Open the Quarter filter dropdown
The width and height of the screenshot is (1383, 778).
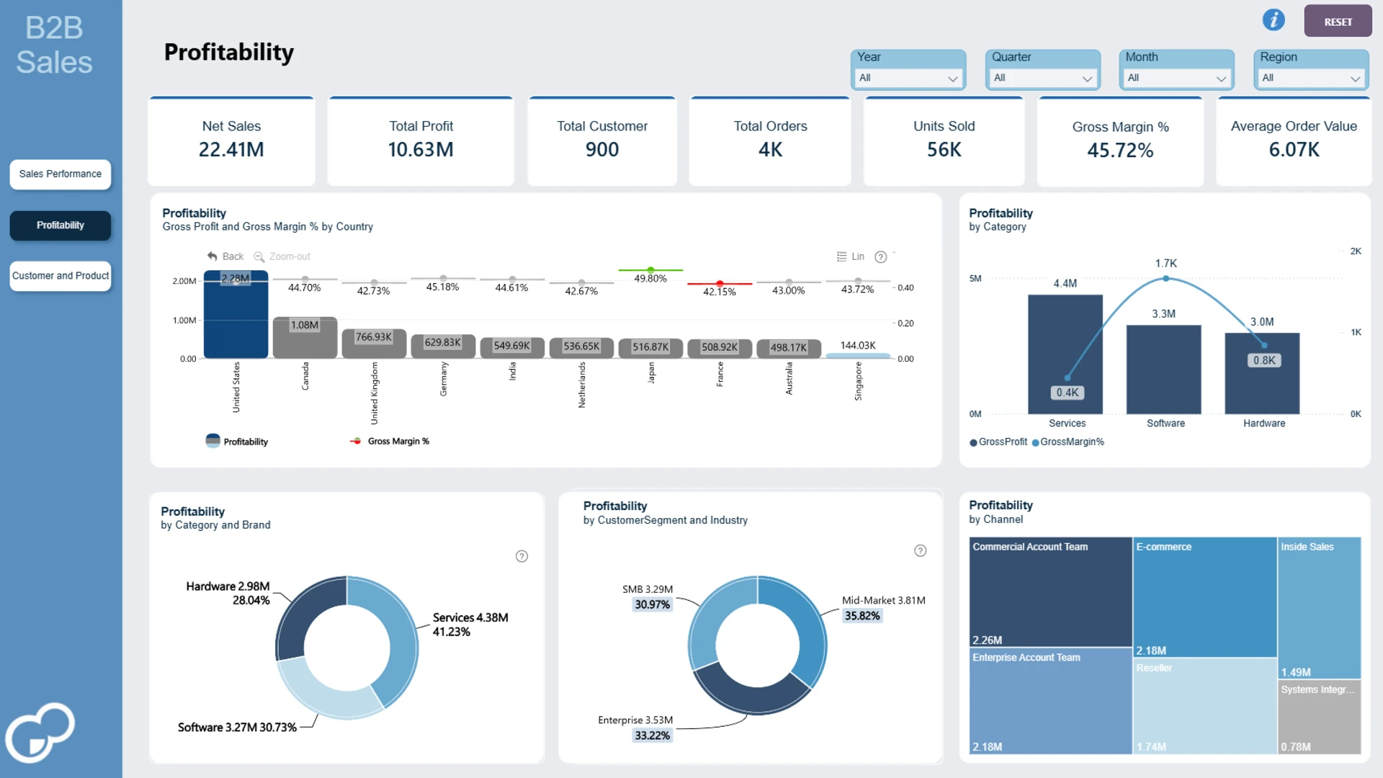[x=1042, y=78]
